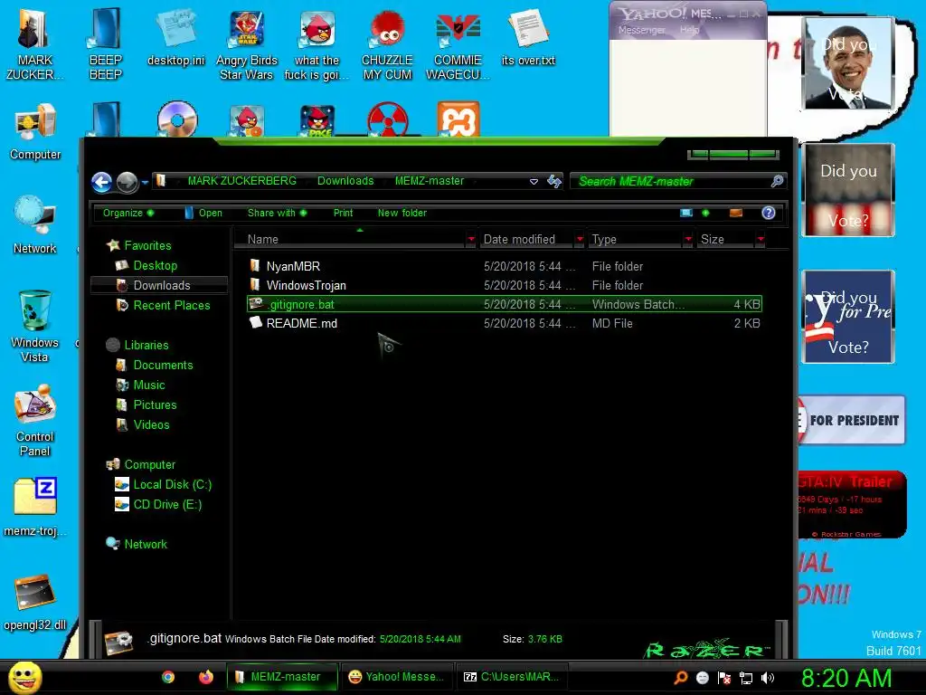Open Explorer help question mark
Image resolution: width=926 pixels, height=695 pixels.
[x=769, y=213]
